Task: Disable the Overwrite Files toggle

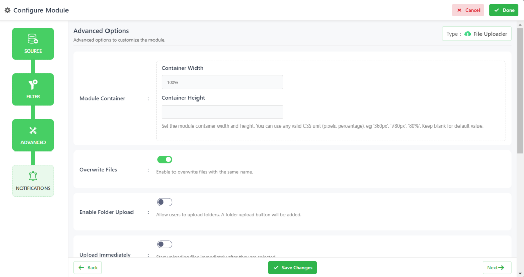Action: 165,159
